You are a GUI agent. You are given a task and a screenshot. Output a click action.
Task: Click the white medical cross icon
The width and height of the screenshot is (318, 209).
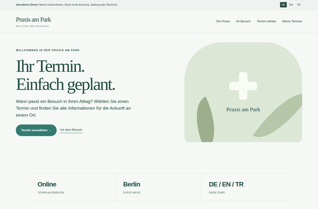[x=243, y=86]
